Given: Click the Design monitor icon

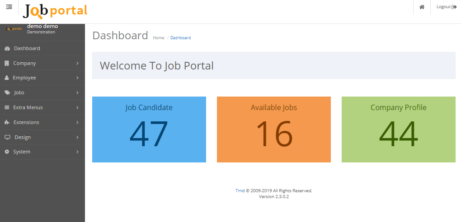Looking at the screenshot, I should tap(7, 137).
